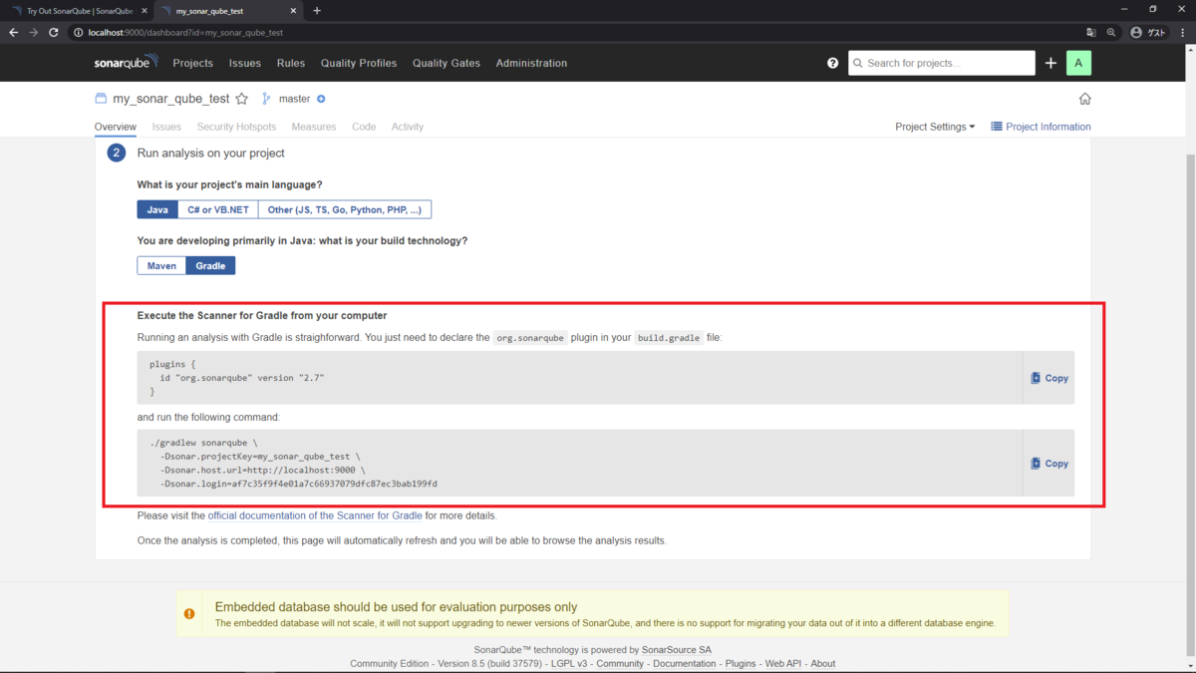
Task: Open the Community footer link
Action: click(620, 663)
